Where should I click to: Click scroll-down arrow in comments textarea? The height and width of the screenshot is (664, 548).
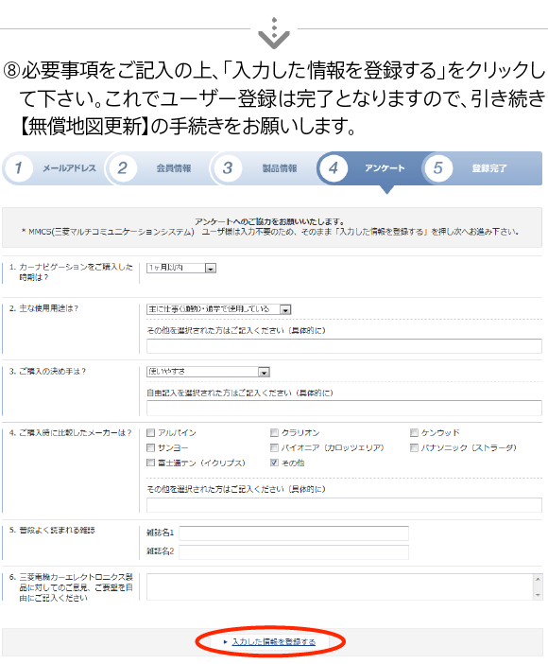tap(538, 595)
